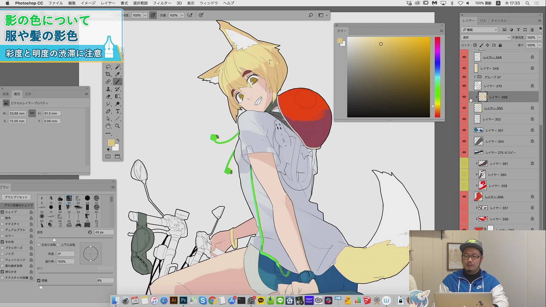Expand グループ 47 layer group
This screenshot has height=307, width=546.
pos(475,77)
